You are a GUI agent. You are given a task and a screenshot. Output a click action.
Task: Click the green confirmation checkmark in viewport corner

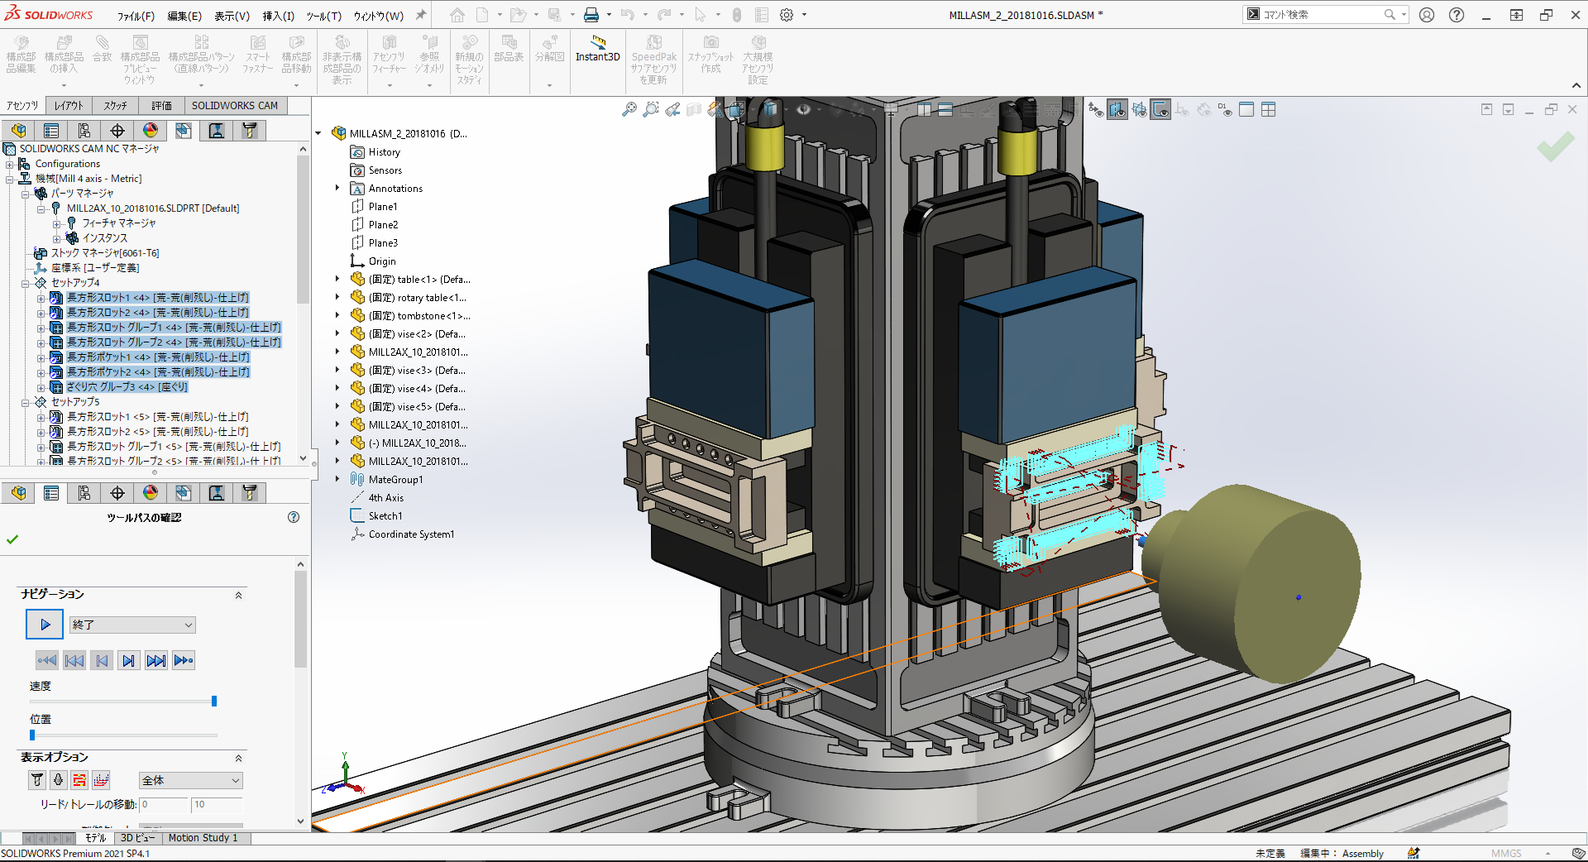coord(1556,146)
